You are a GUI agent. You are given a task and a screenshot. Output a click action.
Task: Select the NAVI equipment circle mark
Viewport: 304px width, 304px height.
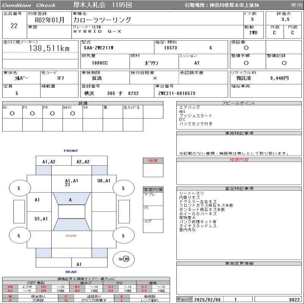click(x=73, y=113)
